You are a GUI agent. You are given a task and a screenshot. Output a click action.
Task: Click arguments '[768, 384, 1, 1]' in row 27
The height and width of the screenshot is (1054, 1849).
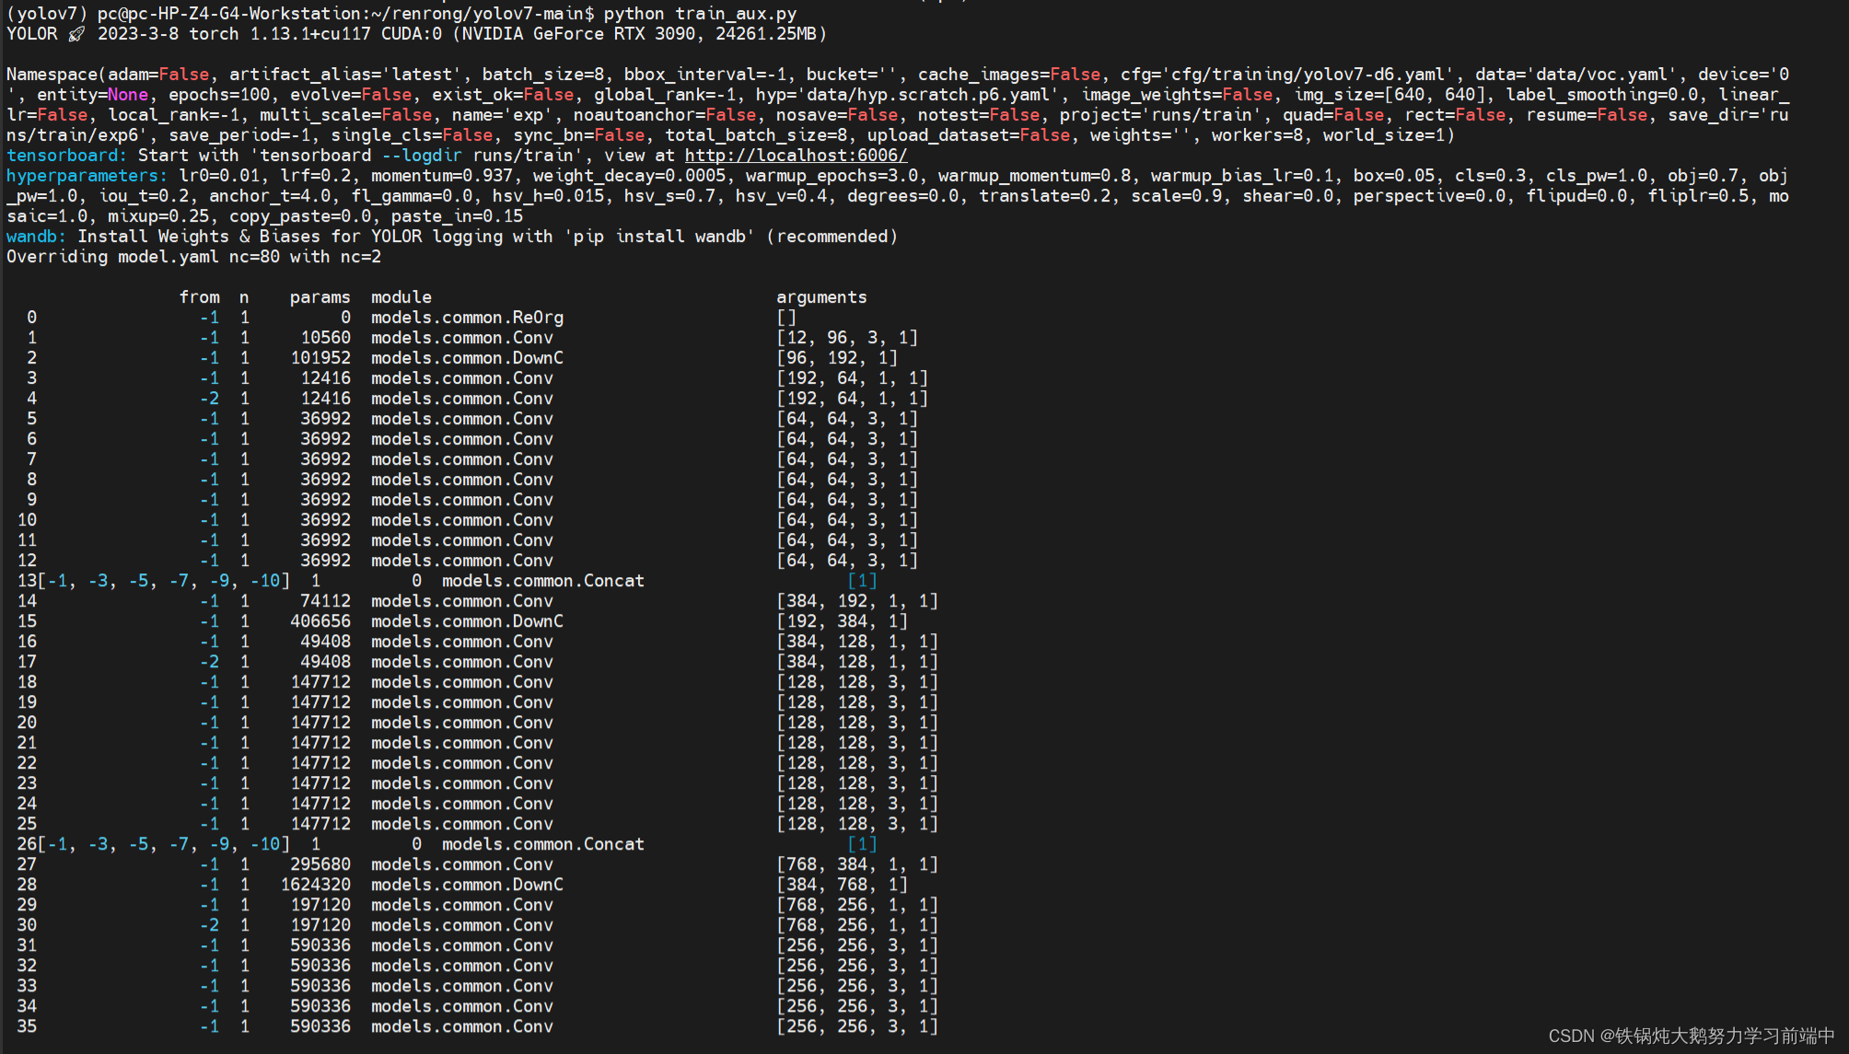point(857,864)
